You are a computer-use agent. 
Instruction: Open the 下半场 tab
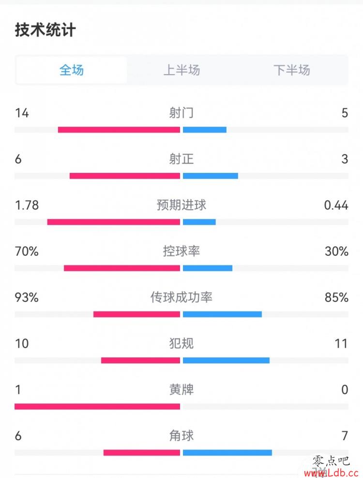[292, 70]
